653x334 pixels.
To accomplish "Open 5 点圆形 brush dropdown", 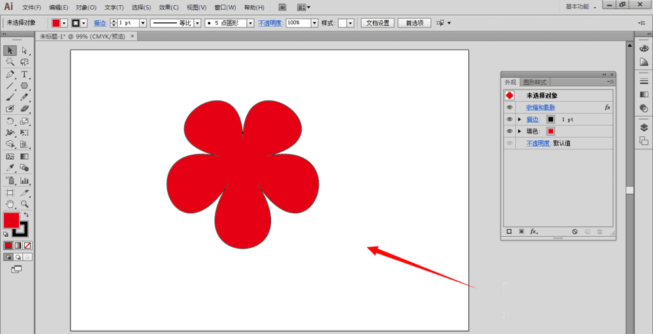I will point(251,23).
